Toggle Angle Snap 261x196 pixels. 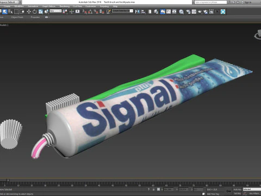(90, 12)
